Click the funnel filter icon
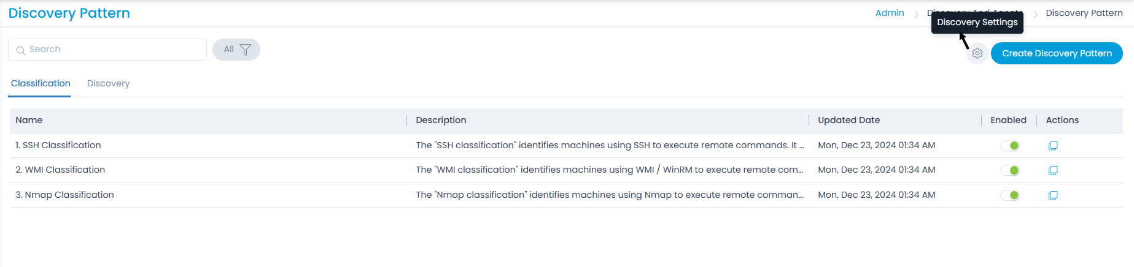The image size is (1134, 267). pos(245,50)
